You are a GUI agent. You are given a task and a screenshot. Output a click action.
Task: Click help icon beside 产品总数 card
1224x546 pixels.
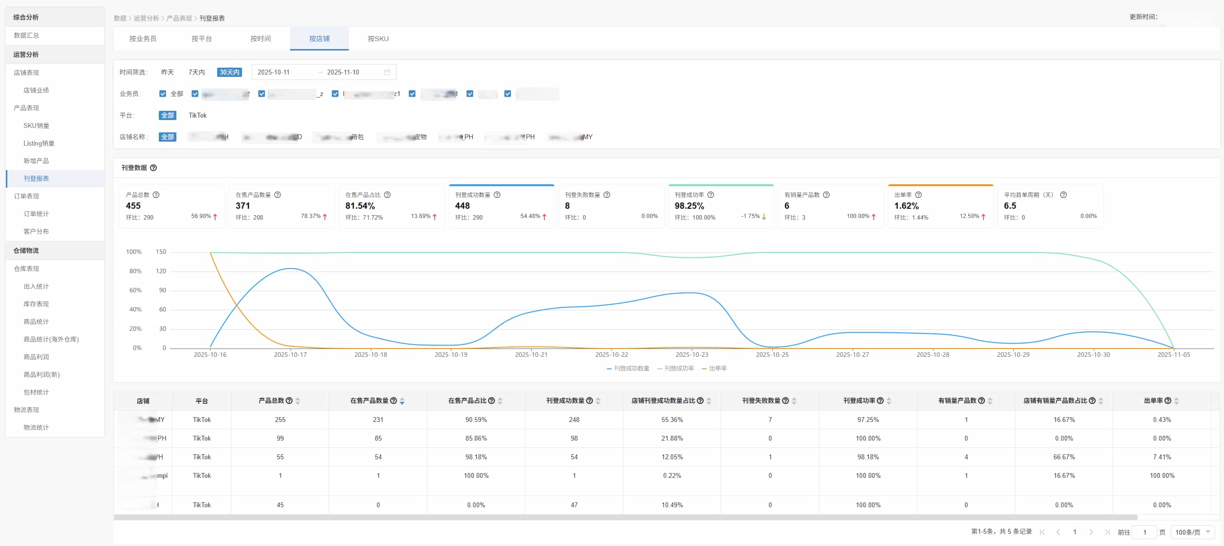pos(156,195)
